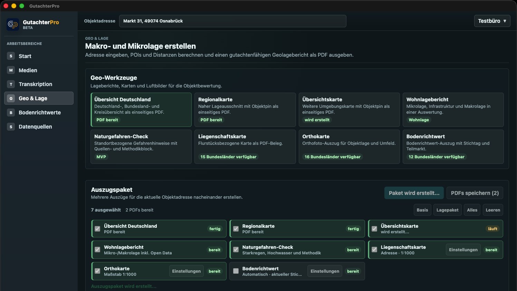This screenshot has height=291, width=517.
Task: Enable the Bodenrichtwert checkbox
Action: click(x=236, y=271)
